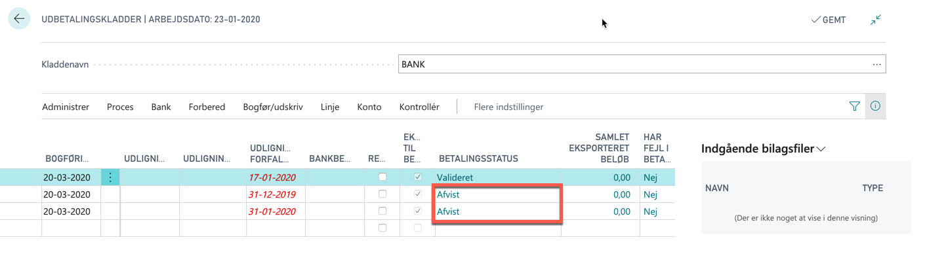This screenshot has height=254, width=927.
Task: Collapse the page using the shrink arrows icon
Action: [876, 20]
